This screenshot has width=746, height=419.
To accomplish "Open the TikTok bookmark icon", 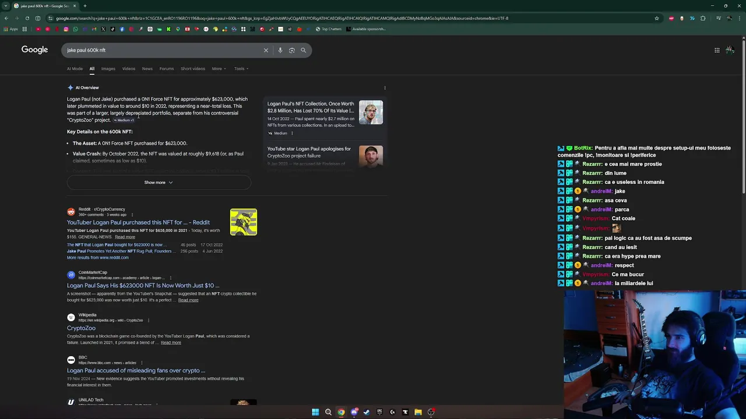I will point(112,29).
